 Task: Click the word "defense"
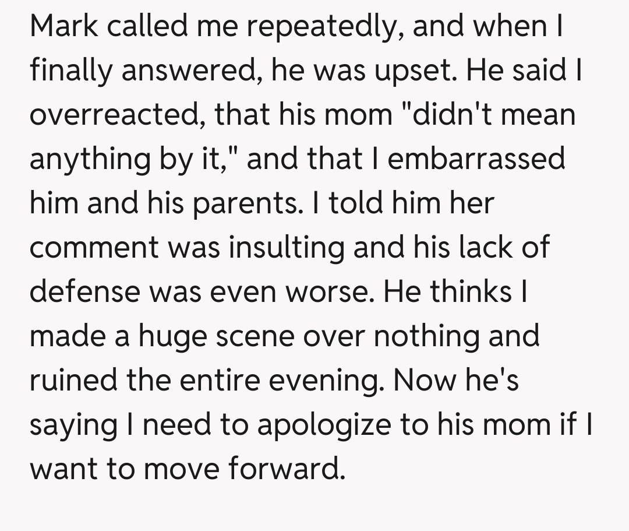pyautogui.click(x=86, y=291)
